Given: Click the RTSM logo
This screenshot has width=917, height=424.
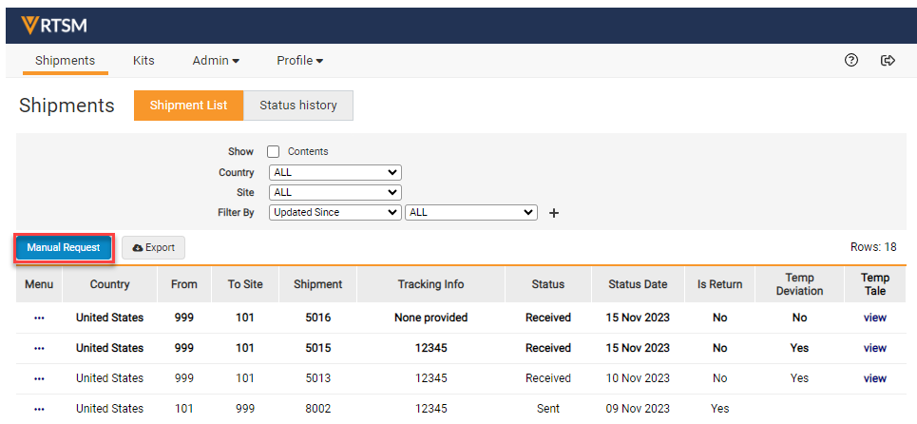Looking at the screenshot, I should tap(53, 25).
